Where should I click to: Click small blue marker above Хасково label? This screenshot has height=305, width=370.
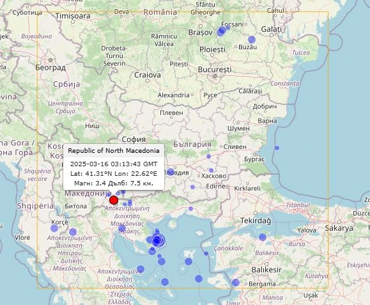(211, 171)
